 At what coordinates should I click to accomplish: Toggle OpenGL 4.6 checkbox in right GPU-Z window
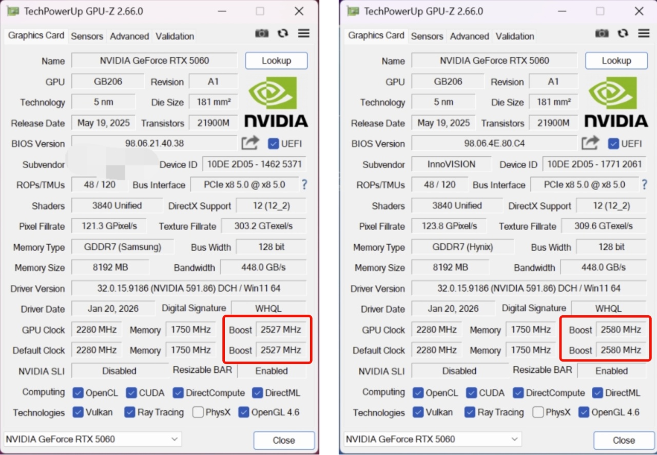[584, 412]
